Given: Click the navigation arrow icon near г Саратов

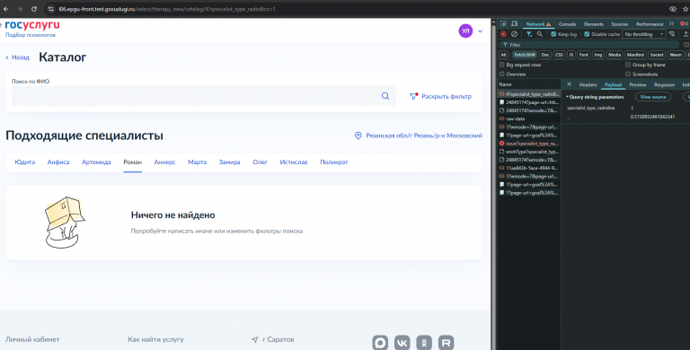Looking at the screenshot, I should point(255,339).
